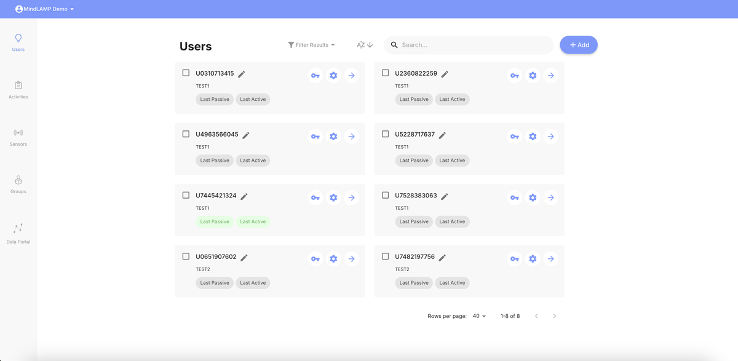Edit the name of user U4963566045 with the pencil
The height and width of the screenshot is (361, 738).
245,135
